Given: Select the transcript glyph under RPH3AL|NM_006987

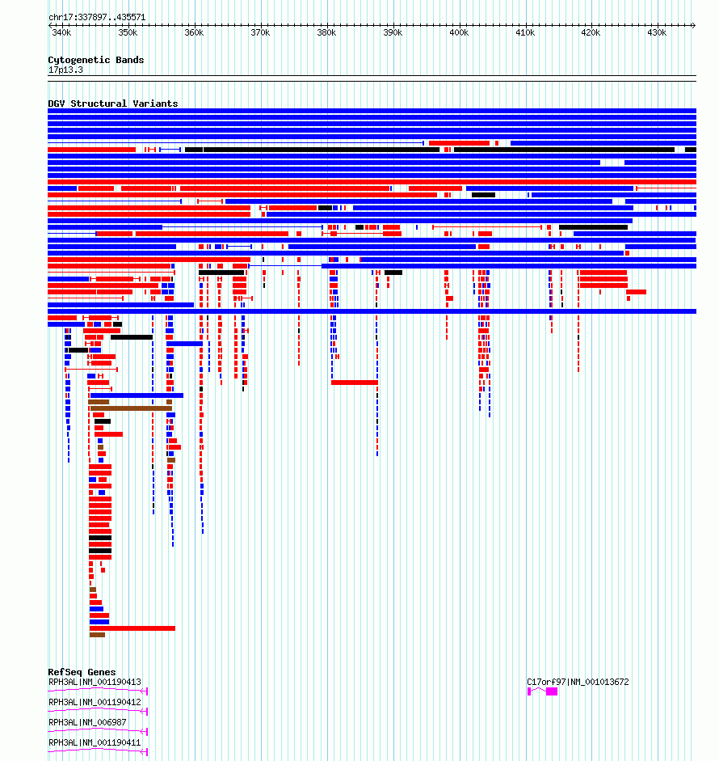Looking at the screenshot, I should 98,731.
